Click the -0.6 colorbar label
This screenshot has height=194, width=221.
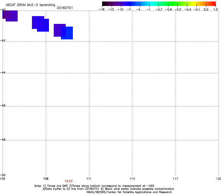click(x=168, y=10)
